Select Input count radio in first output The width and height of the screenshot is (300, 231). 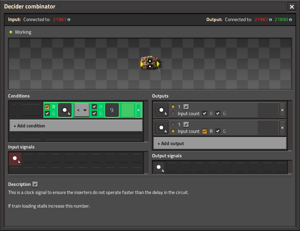pos(173,113)
